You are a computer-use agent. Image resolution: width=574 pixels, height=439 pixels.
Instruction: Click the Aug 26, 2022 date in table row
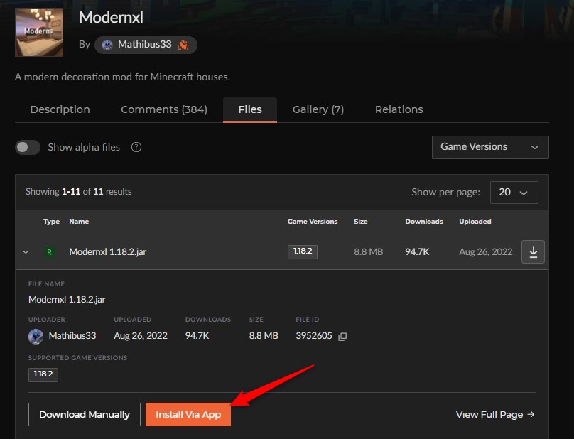pyautogui.click(x=485, y=252)
